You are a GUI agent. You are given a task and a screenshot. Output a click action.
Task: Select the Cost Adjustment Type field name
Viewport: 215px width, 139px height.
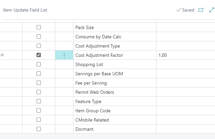97,46
